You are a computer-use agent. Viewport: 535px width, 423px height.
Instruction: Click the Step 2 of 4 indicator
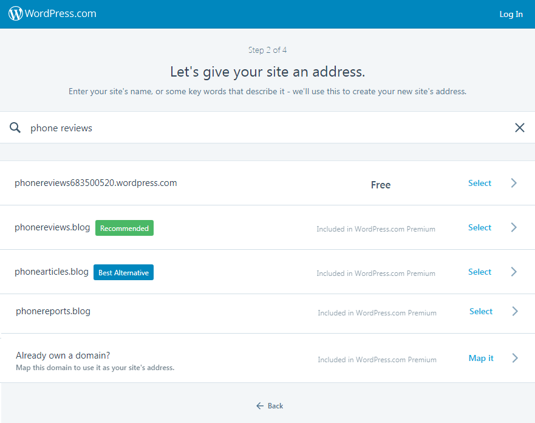[x=267, y=50]
